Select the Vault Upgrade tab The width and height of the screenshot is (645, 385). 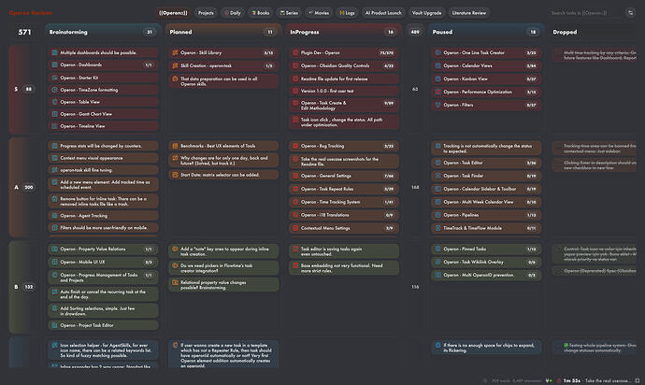click(x=426, y=13)
